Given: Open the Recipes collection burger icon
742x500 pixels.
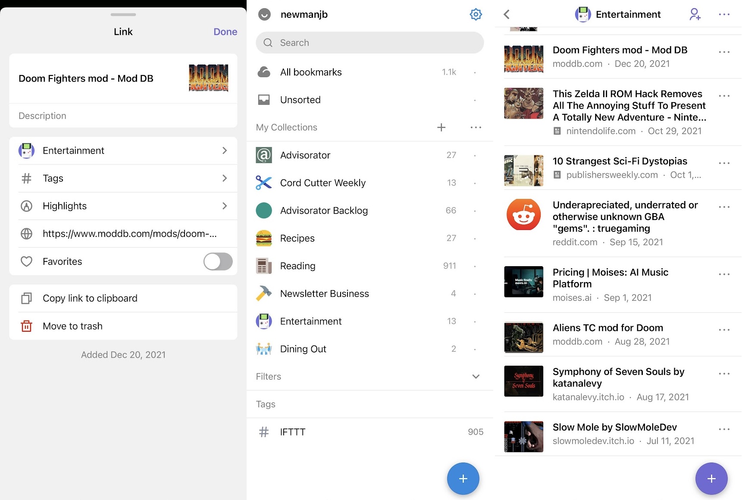Looking at the screenshot, I should pyautogui.click(x=264, y=238).
